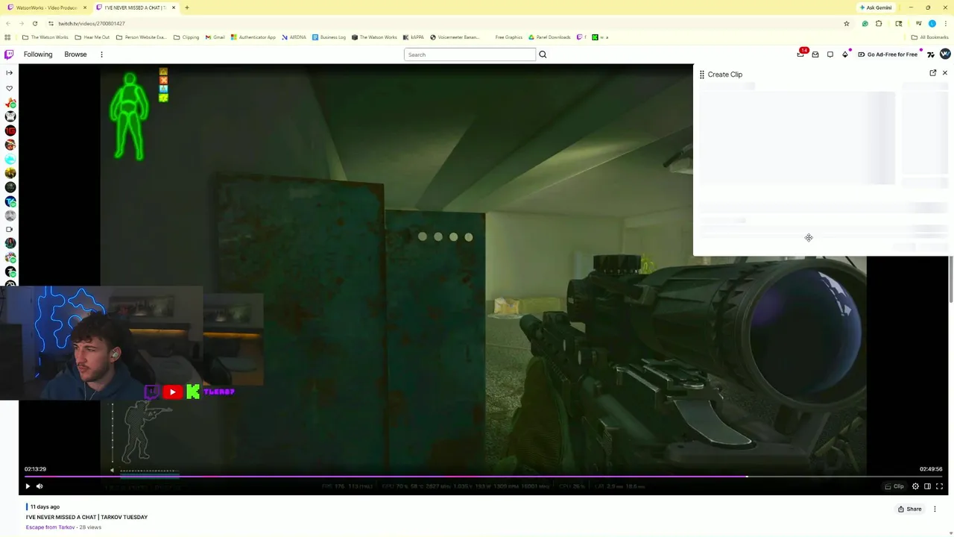Screen dimensions: 954x537
Task: Click Ask Gemini button
Action: (x=876, y=7)
